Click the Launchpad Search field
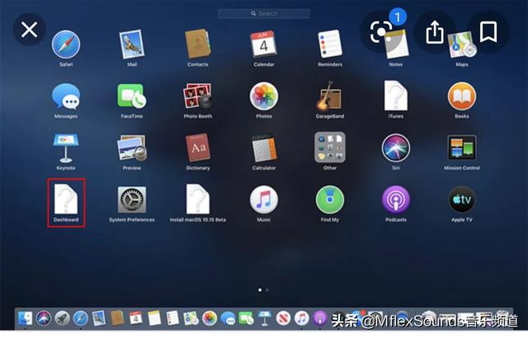 point(264,14)
